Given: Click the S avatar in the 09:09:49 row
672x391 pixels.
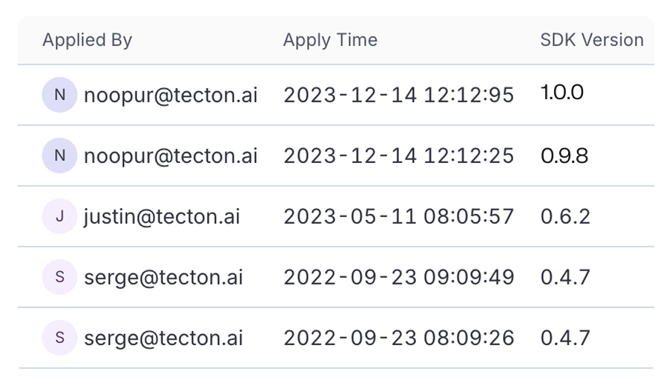Looking at the screenshot, I should tap(60, 278).
